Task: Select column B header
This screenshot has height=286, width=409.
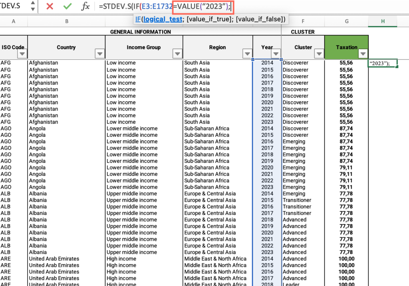Action: [67, 22]
